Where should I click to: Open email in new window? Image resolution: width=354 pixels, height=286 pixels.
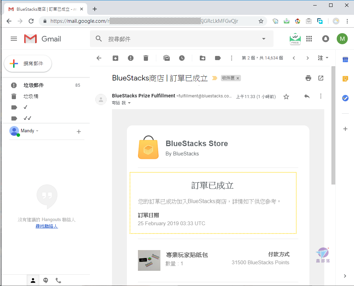[321, 78]
